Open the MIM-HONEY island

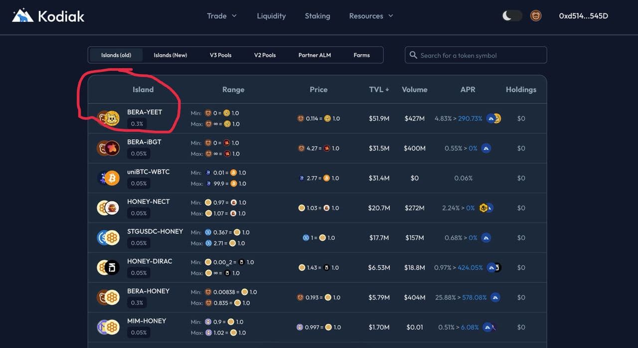317,328
